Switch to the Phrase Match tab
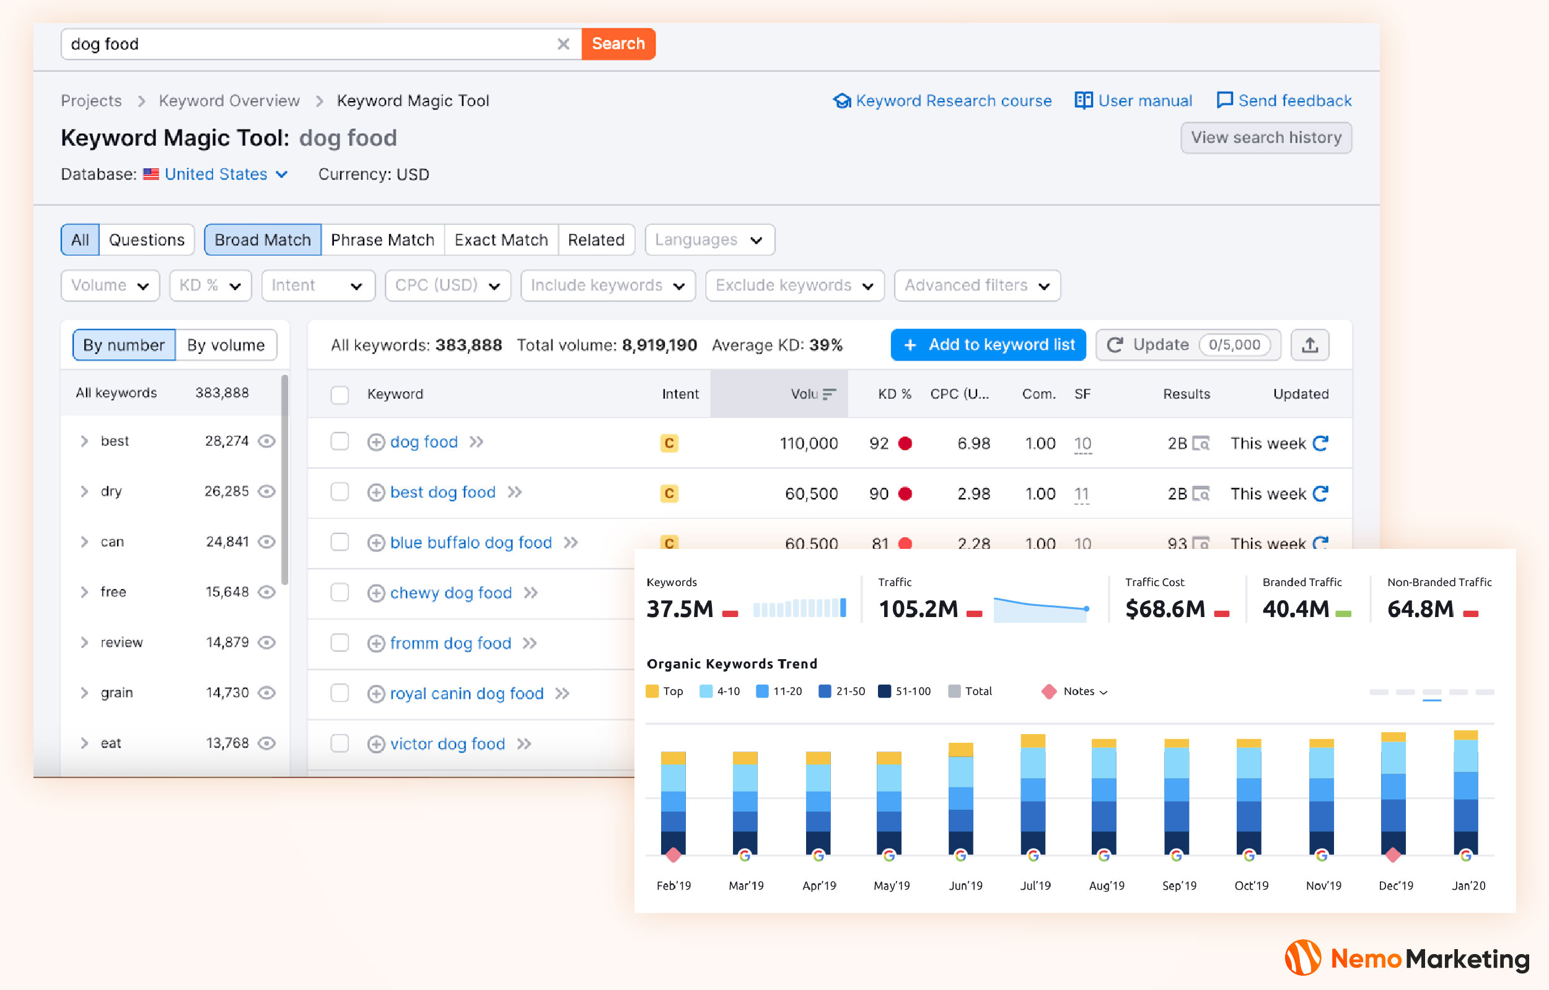 coord(382,240)
